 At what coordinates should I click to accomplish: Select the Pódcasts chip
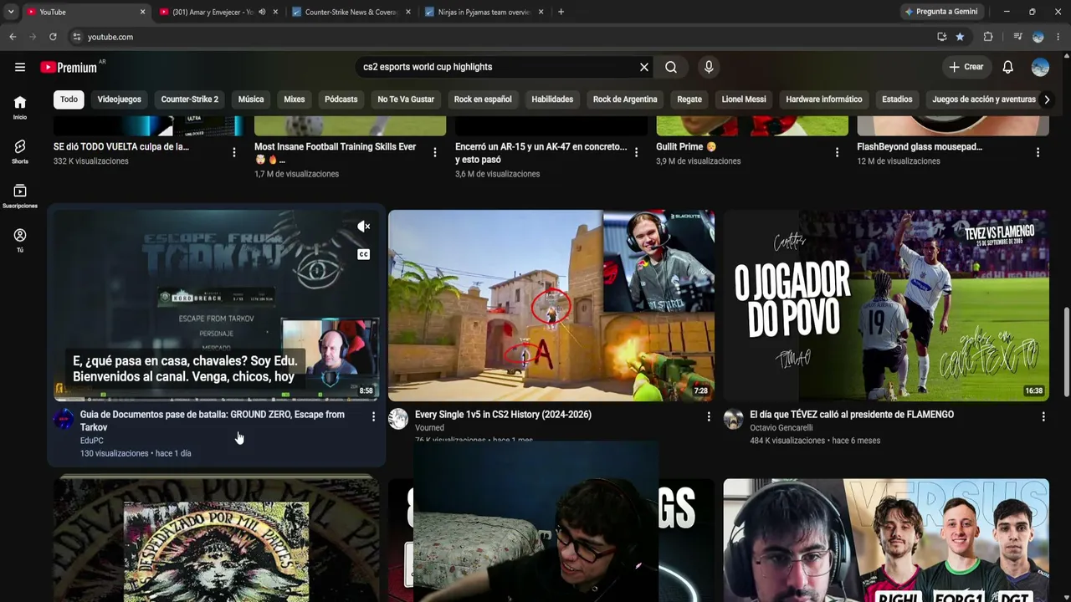pos(341,99)
